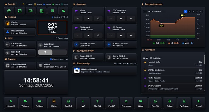Viewport: 209px width, 112px height.
Task: Lower the EG/DG Gesamt blinds
Action: [131, 18]
